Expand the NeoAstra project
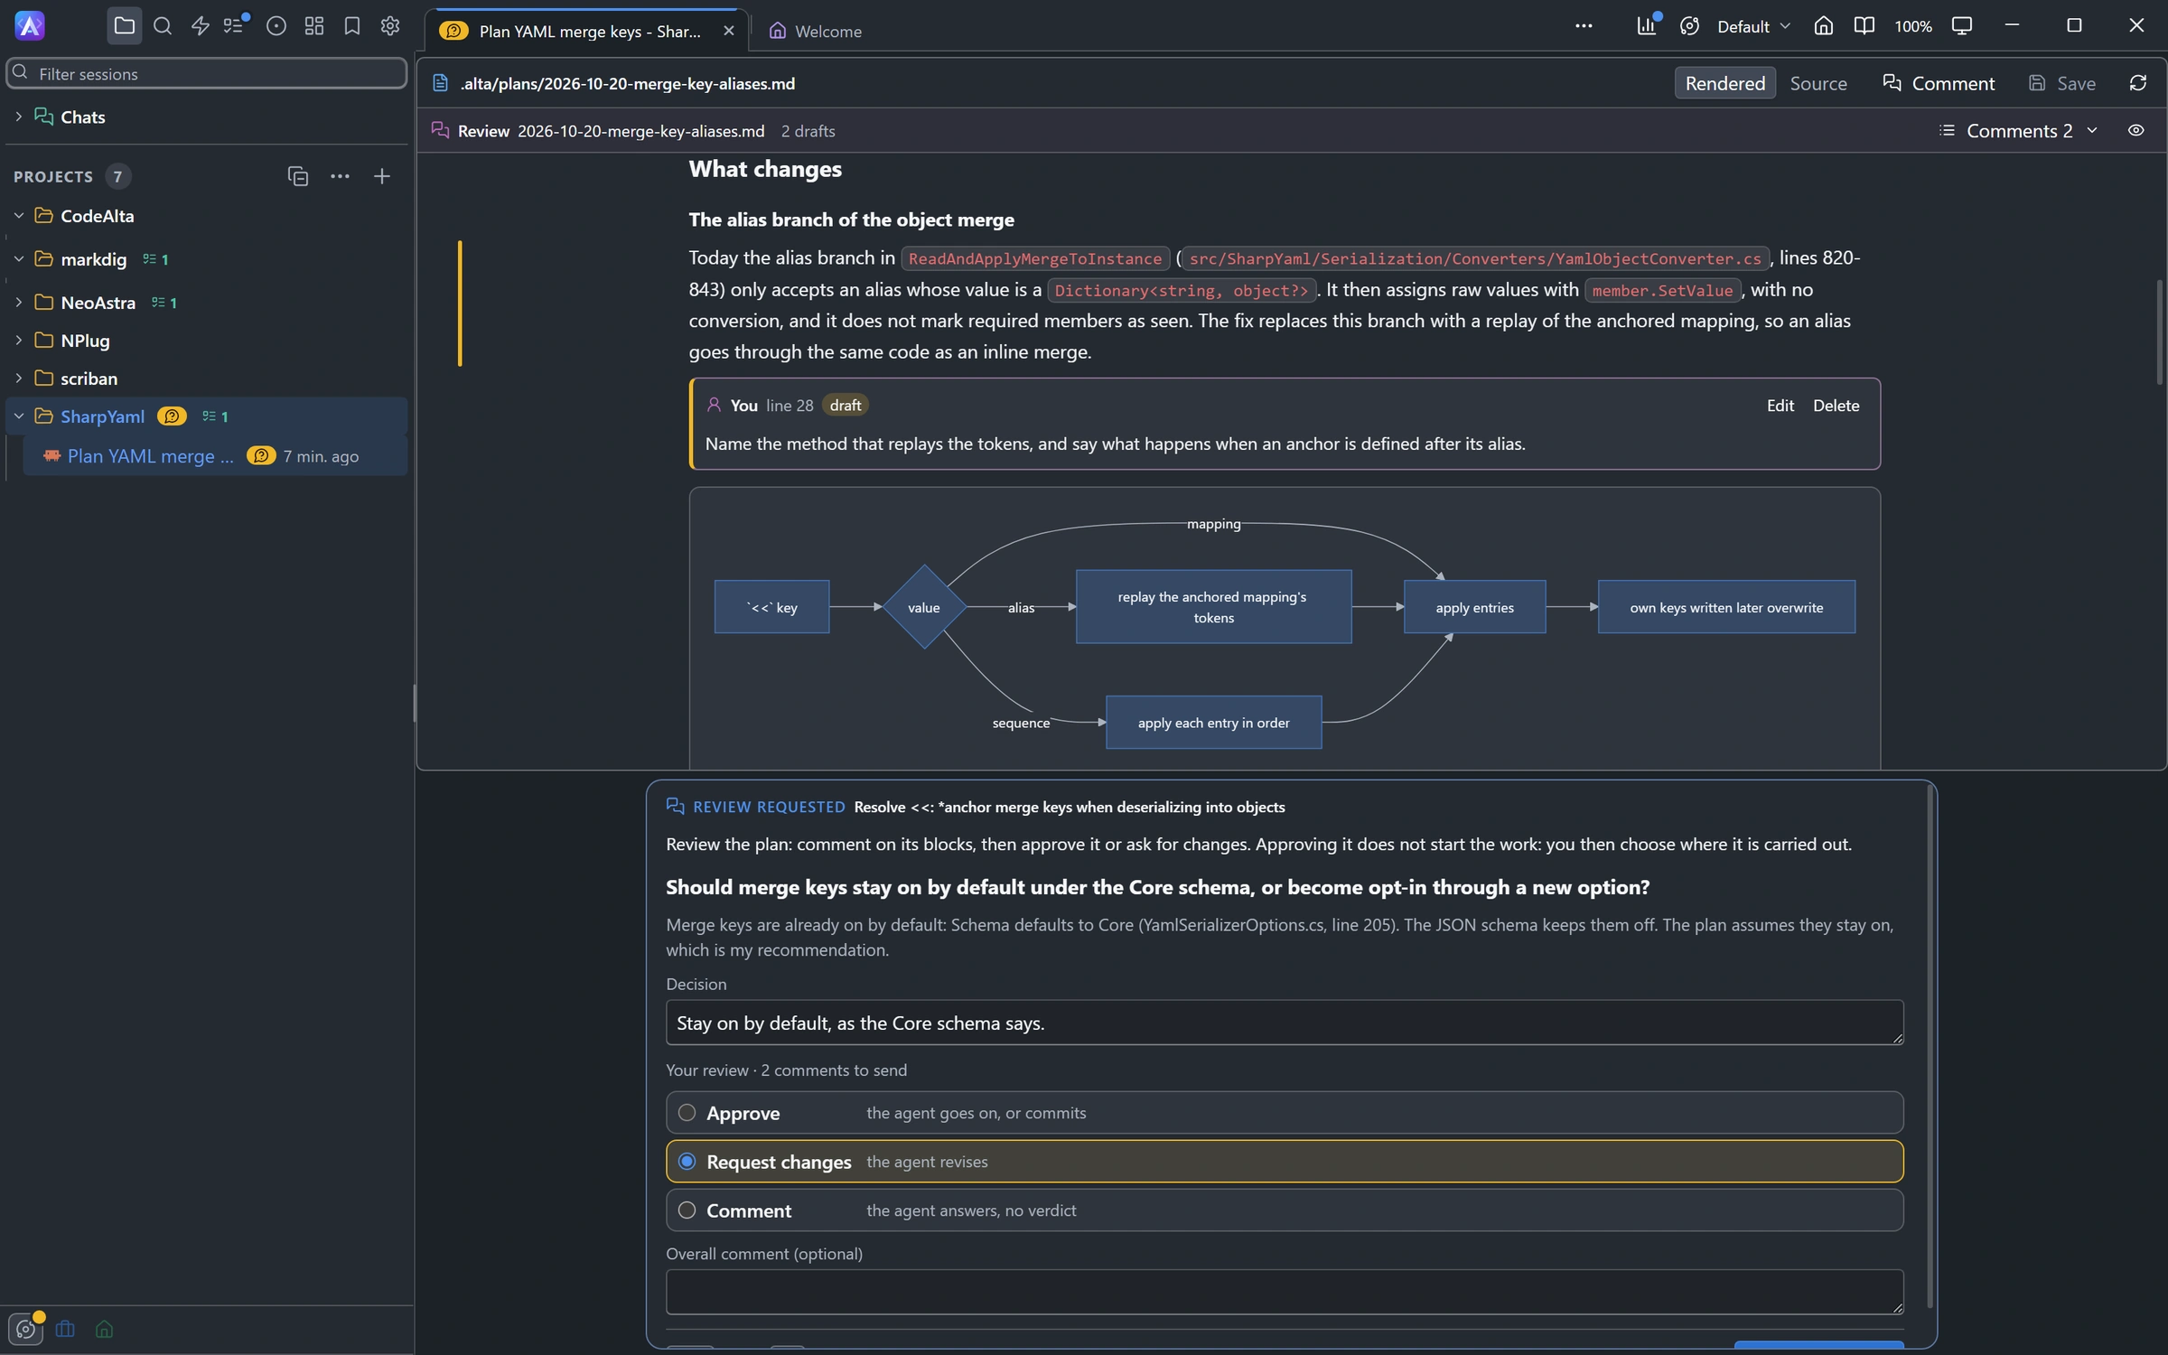Viewport: 2168px width, 1355px height. coord(18,303)
